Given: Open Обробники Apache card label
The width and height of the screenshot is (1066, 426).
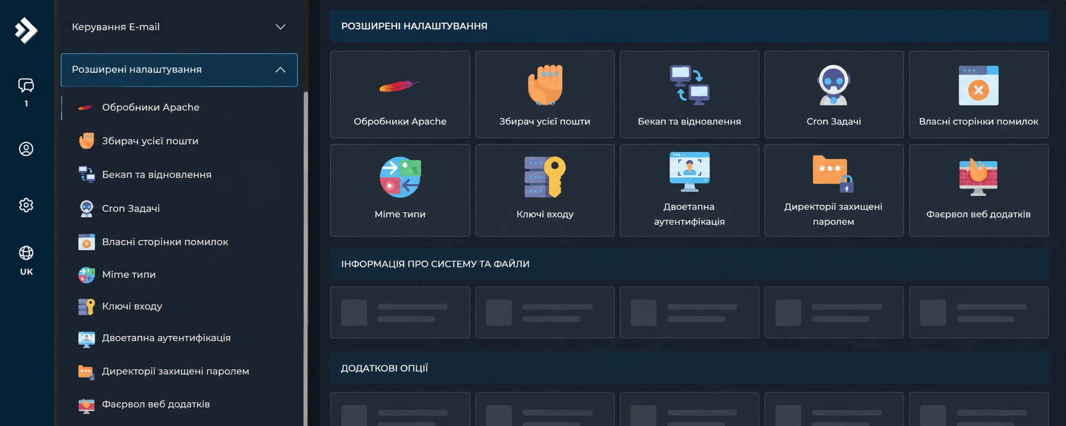Looking at the screenshot, I should tap(400, 121).
